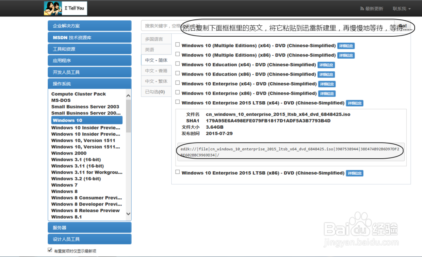Check Enterprise 2015 LTSB x86 checkbox
Image resolution: width=422 pixels, height=257 pixels.
(178, 172)
